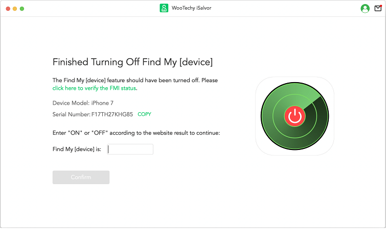The width and height of the screenshot is (386, 229).
Task: Click the serial number F17TH27KHG85
Action: click(112, 114)
